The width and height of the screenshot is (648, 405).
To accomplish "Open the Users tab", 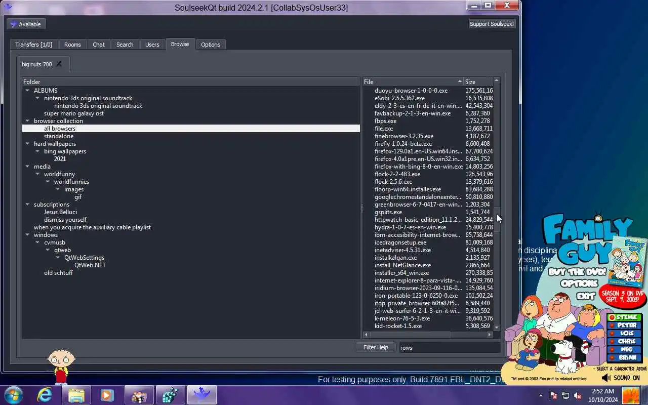I will (x=152, y=45).
